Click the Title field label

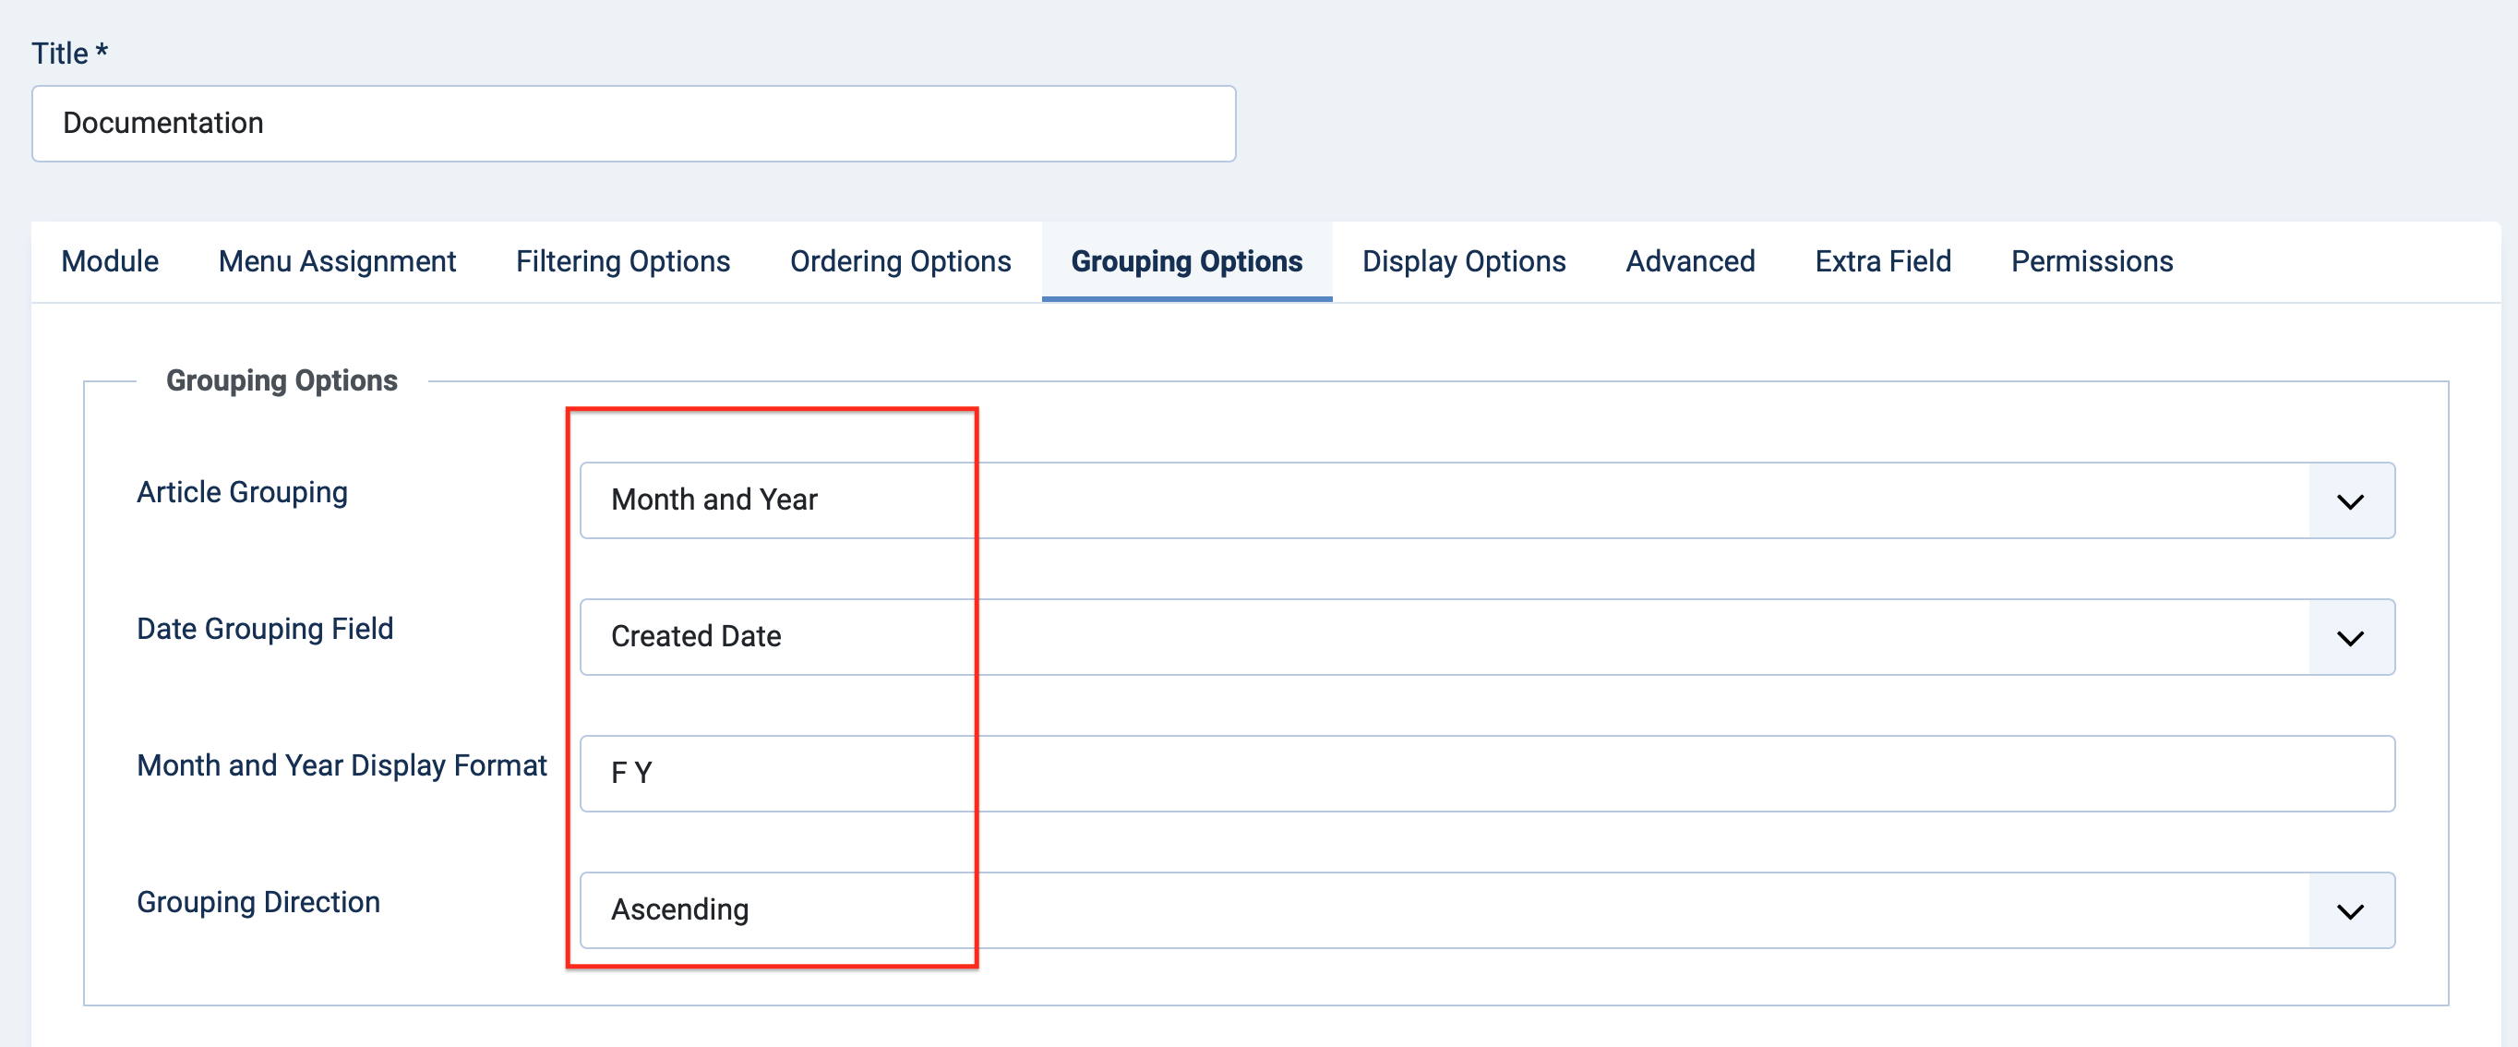(68, 53)
